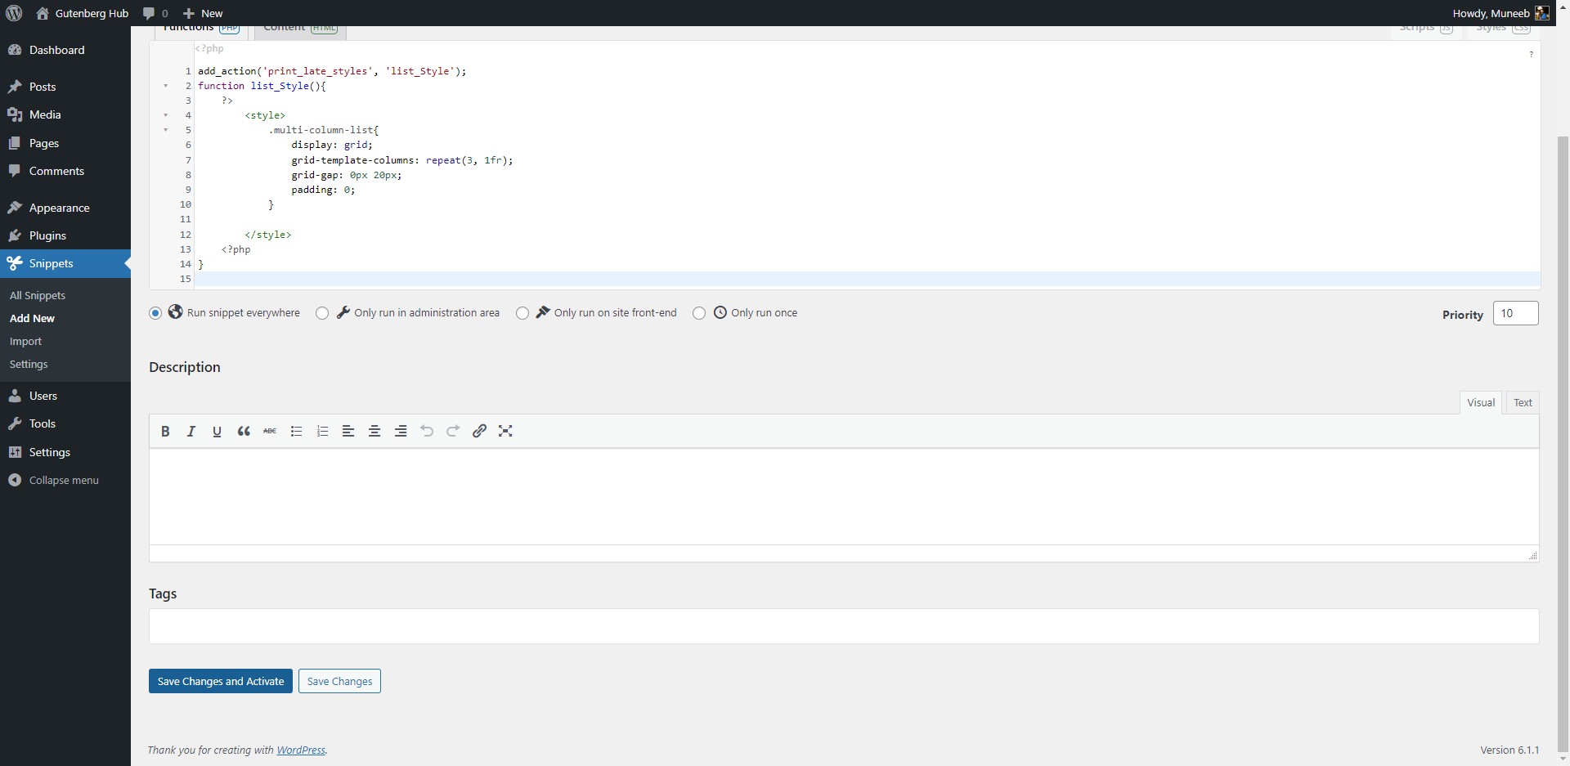
Task: Insert a link in the description
Action: tap(479, 431)
